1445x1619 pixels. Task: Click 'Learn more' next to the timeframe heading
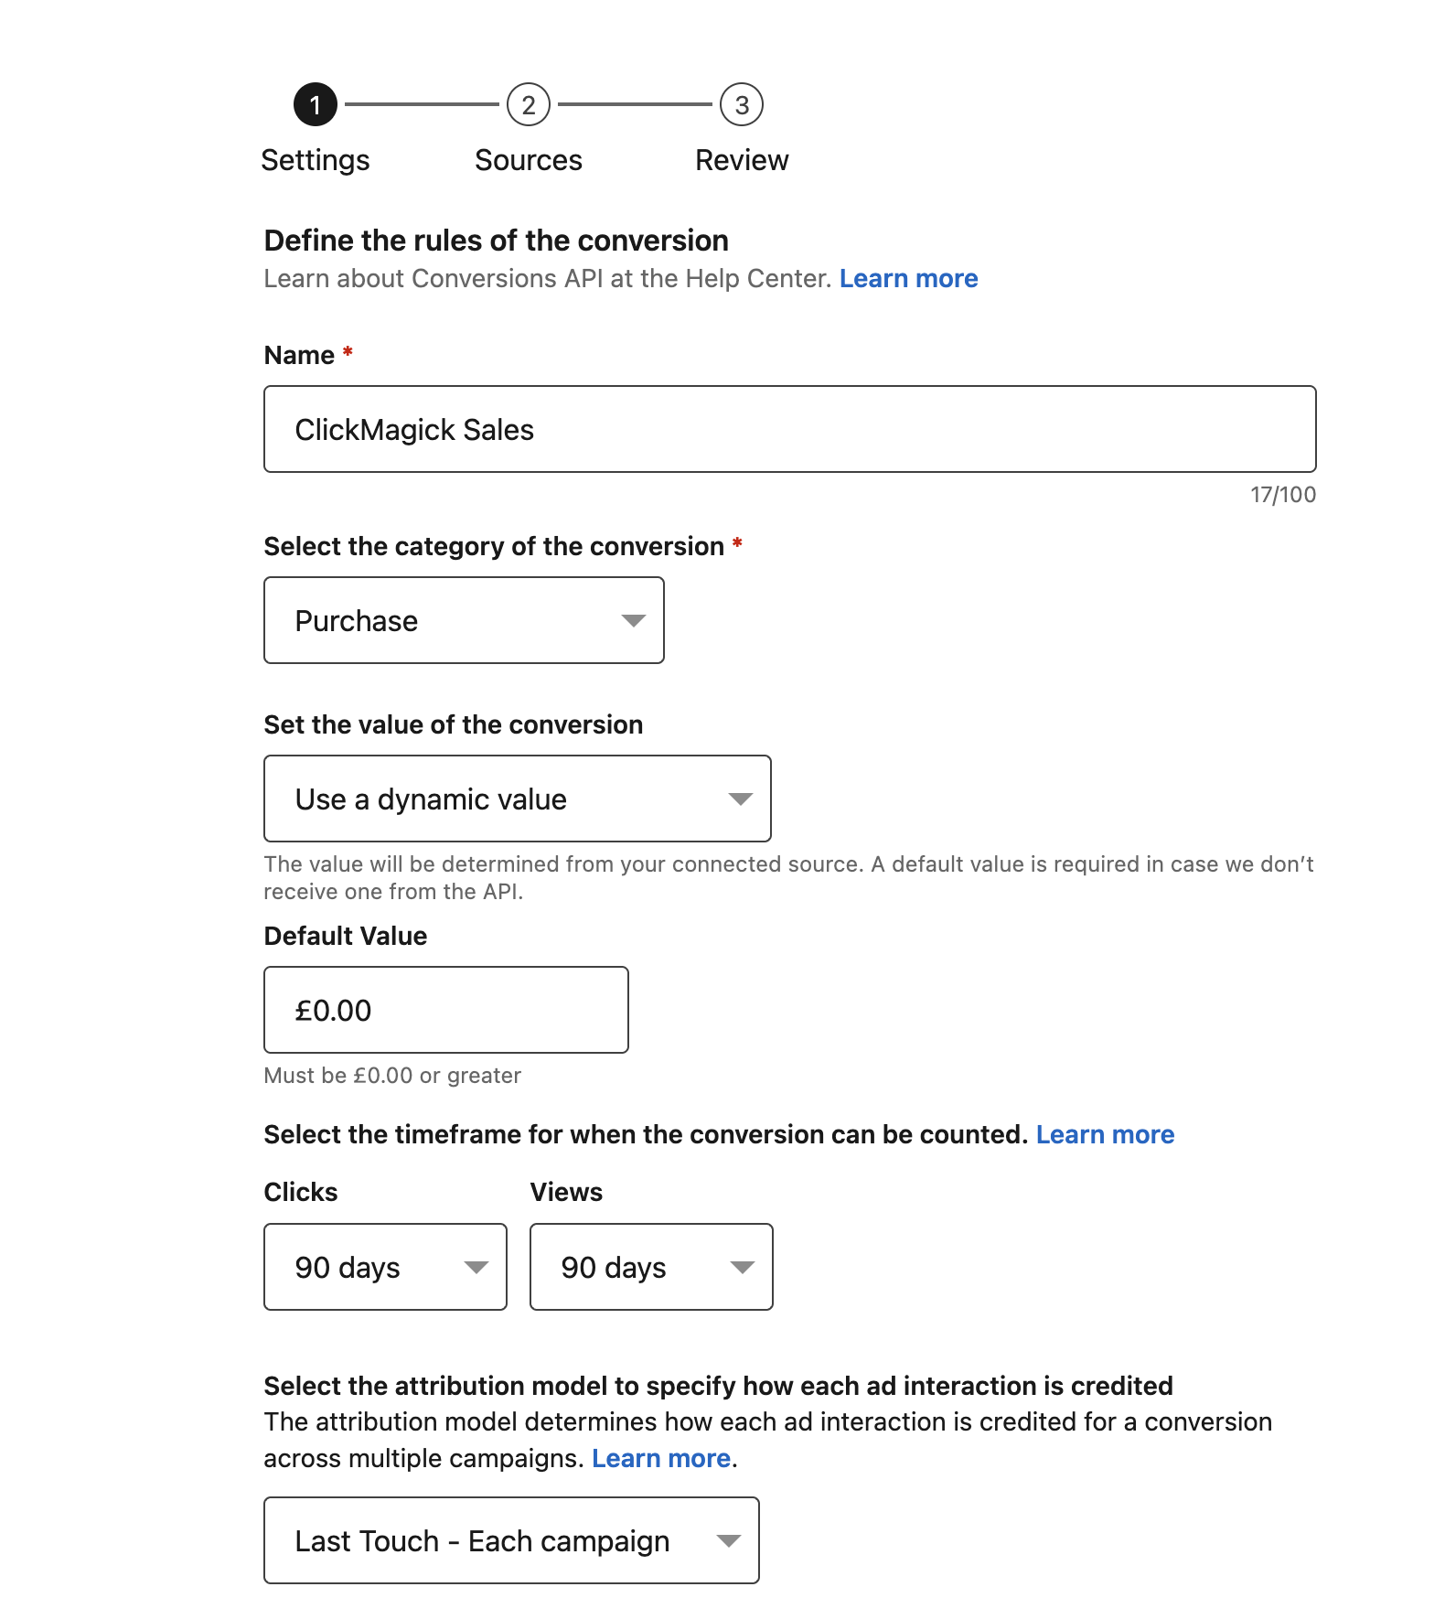pyautogui.click(x=1105, y=1135)
